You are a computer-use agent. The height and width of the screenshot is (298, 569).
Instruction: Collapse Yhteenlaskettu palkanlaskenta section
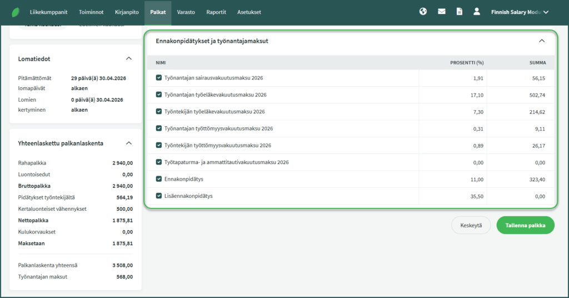pyautogui.click(x=129, y=143)
